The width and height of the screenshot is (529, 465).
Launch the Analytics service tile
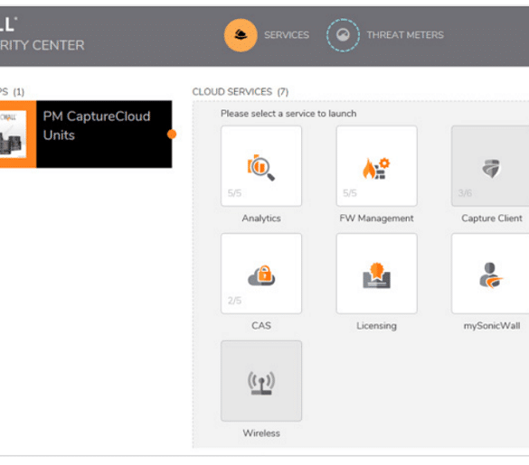click(261, 166)
